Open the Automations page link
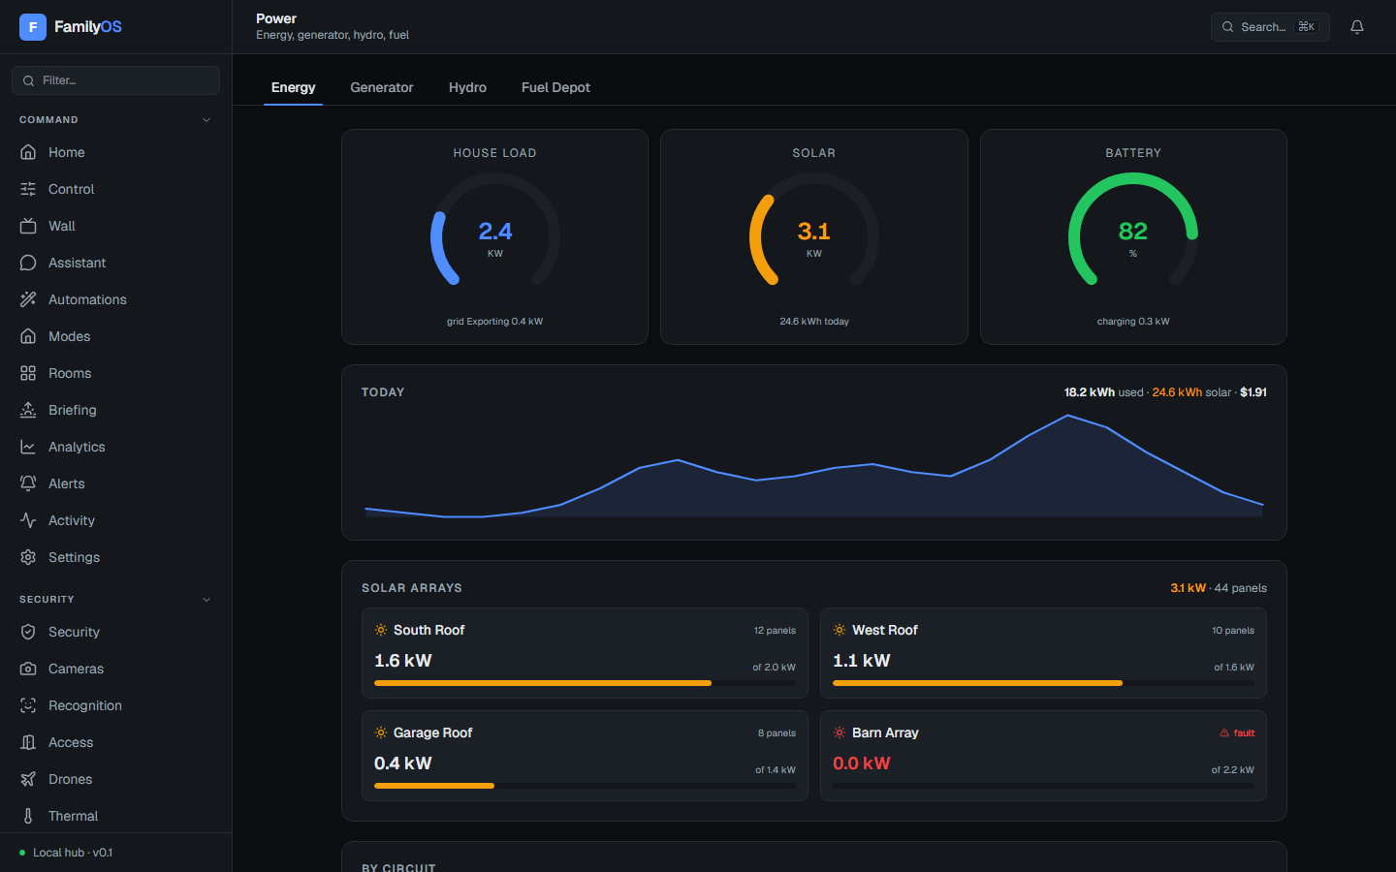This screenshot has height=872, width=1396. coord(115,299)
